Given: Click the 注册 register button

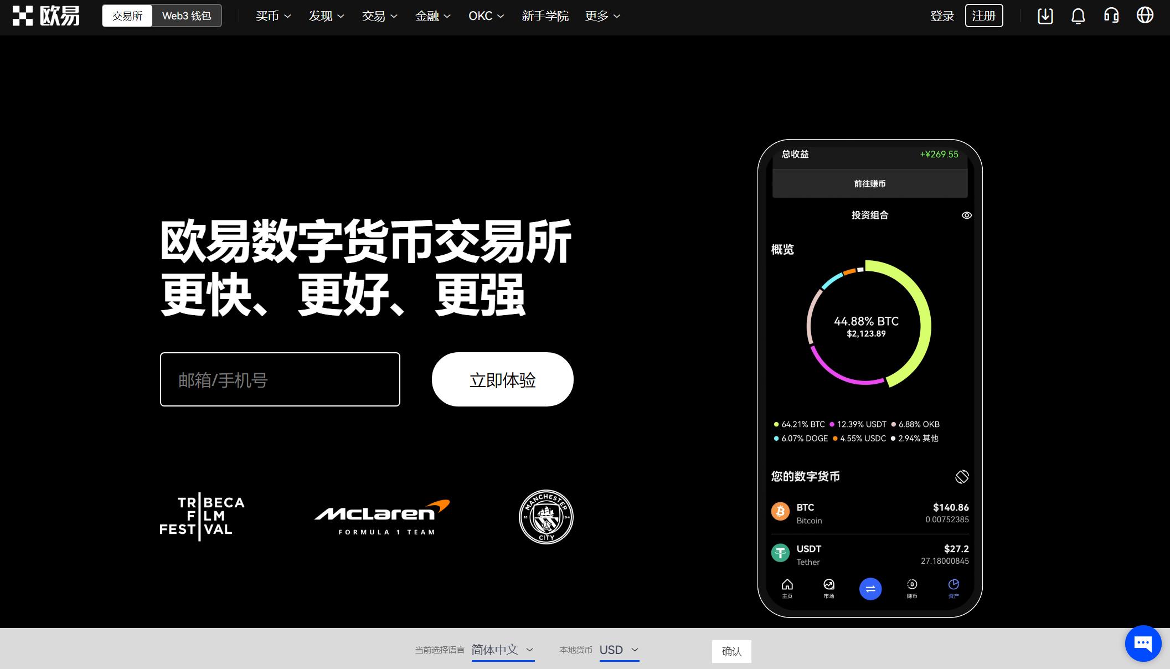Looking at the screenshot, I should (985, 16).
